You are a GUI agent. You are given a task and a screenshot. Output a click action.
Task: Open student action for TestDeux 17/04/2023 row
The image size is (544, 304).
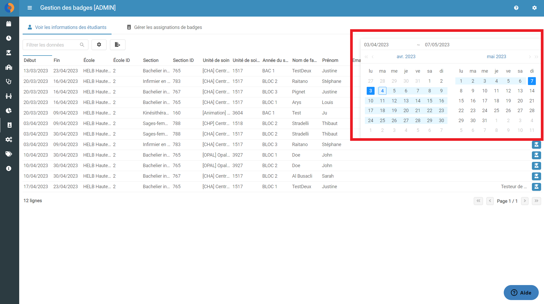(x=536, y=187)
